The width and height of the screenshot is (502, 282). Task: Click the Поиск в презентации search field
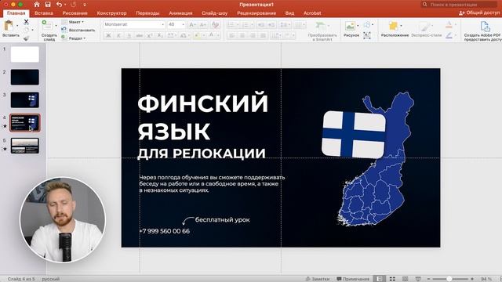(x=460, y=5)
